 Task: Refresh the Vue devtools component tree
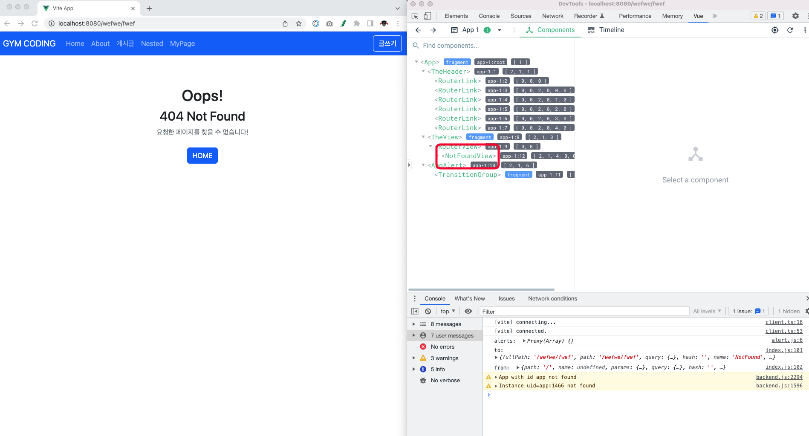coord(790,30)
